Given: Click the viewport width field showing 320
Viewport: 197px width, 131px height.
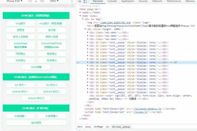Looking at the screenshot, I should [x=30, y=1].
